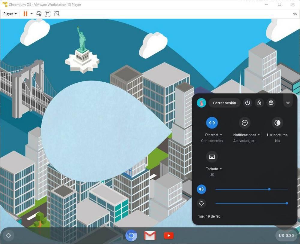Collapse the quick settings panel chevron
The width and height of the screenshot is (300, 244).
point(288,103)
